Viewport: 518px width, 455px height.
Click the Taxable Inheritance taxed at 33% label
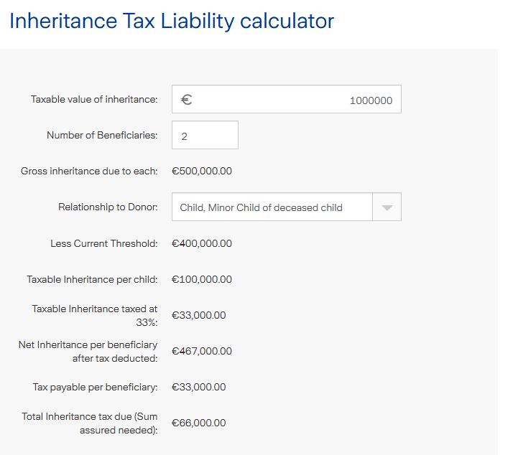click(x=95, y=315)
